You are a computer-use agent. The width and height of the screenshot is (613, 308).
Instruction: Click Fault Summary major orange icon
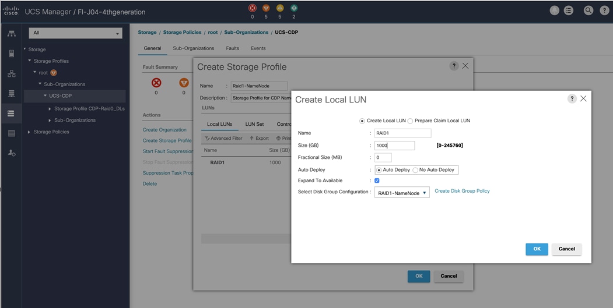[184, 83]
